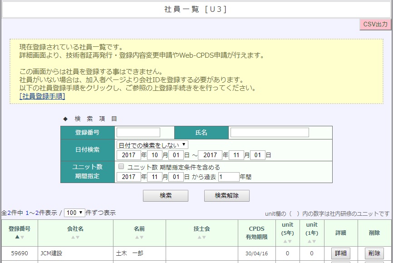Click the year field in ユニット数期間指定 row
The height and width of the screenshot is (263, 393).
[129, 177]
